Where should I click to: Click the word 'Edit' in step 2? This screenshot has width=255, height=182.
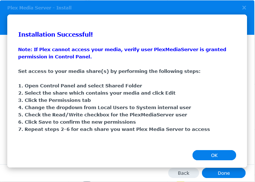point(170,93)
